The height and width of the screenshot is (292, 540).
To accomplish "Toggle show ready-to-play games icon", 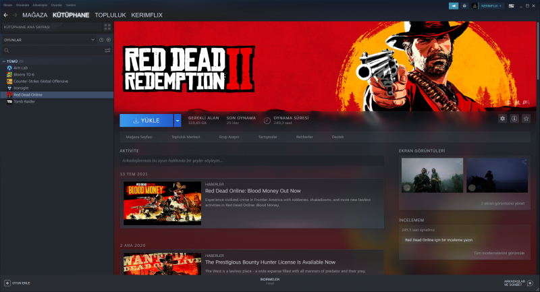I will click(109, 40).
